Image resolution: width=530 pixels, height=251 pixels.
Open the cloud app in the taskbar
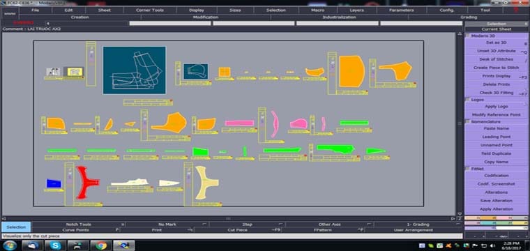(x=33, y=245)
